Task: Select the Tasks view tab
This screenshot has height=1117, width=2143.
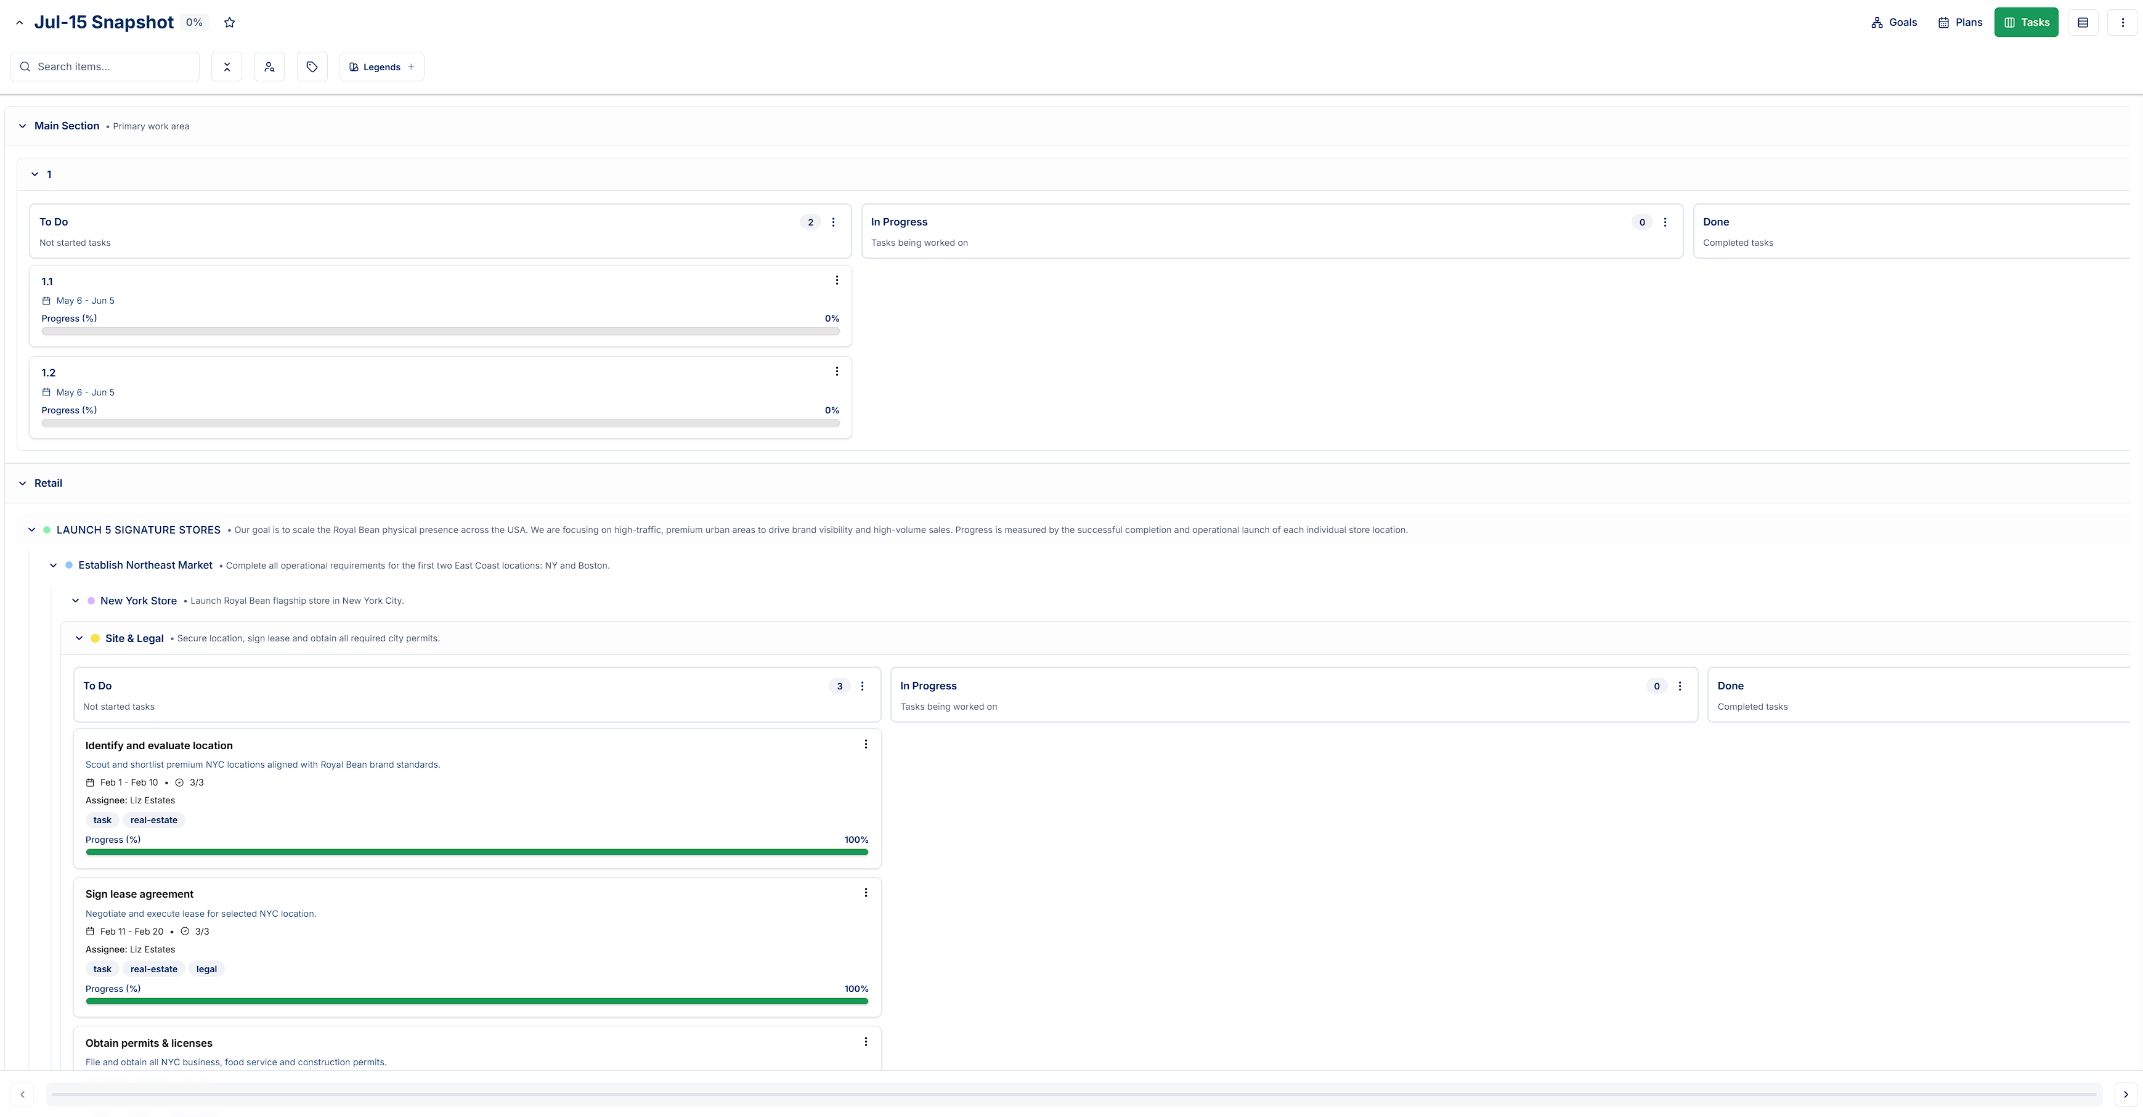Action: 2026,22
